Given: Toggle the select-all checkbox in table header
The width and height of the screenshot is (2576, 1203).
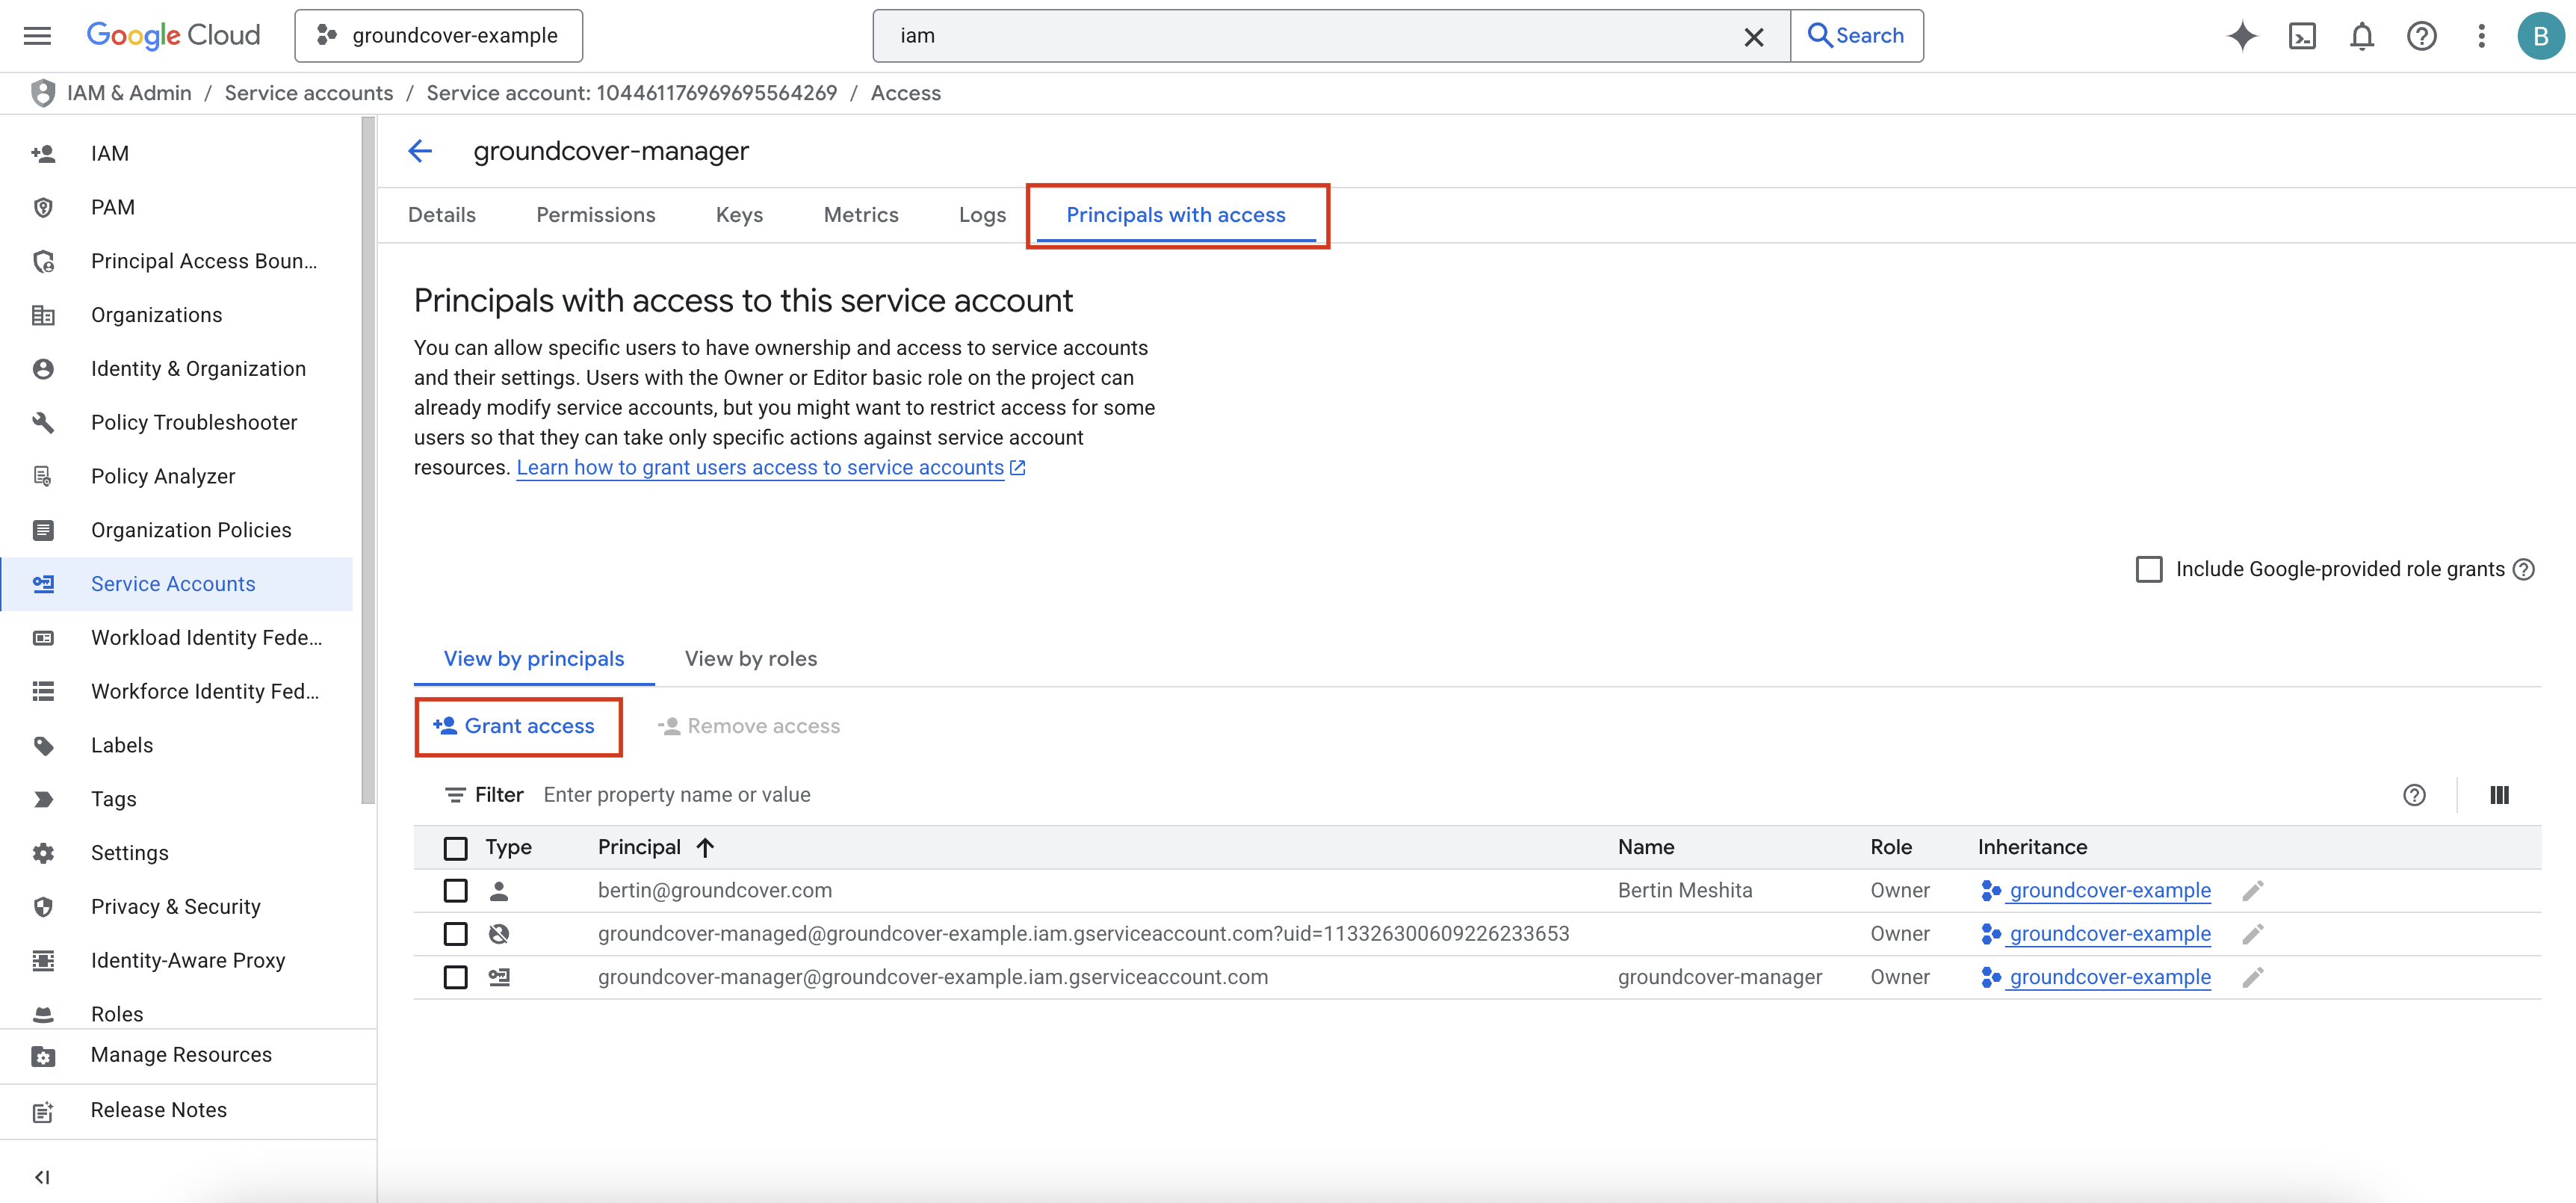Looking at the screenshot, I should (455, 848).
